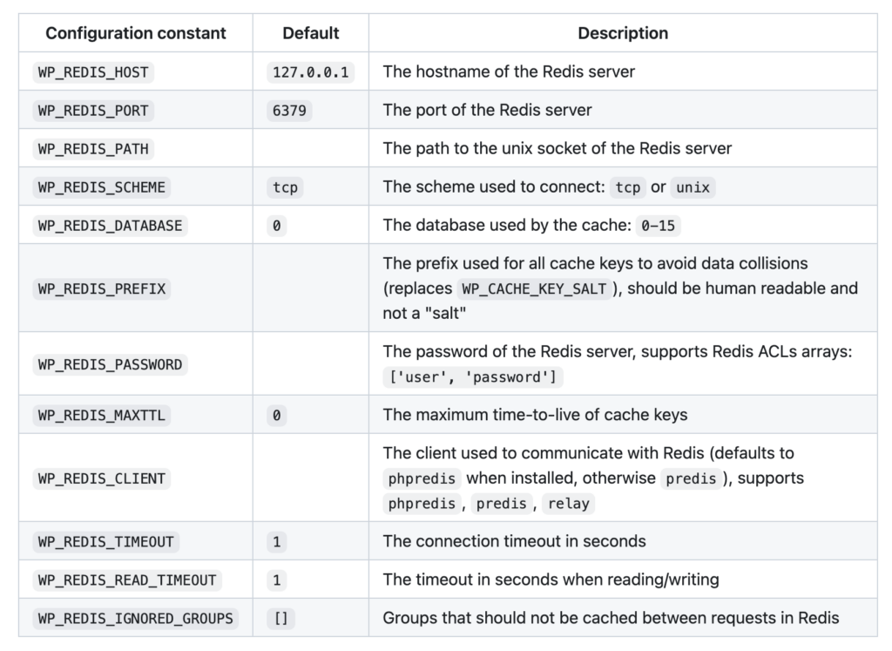Click the WP_REDIS_PASSWORD constant
This screenshot has height=651, width=892.
[x=110, y=364]
